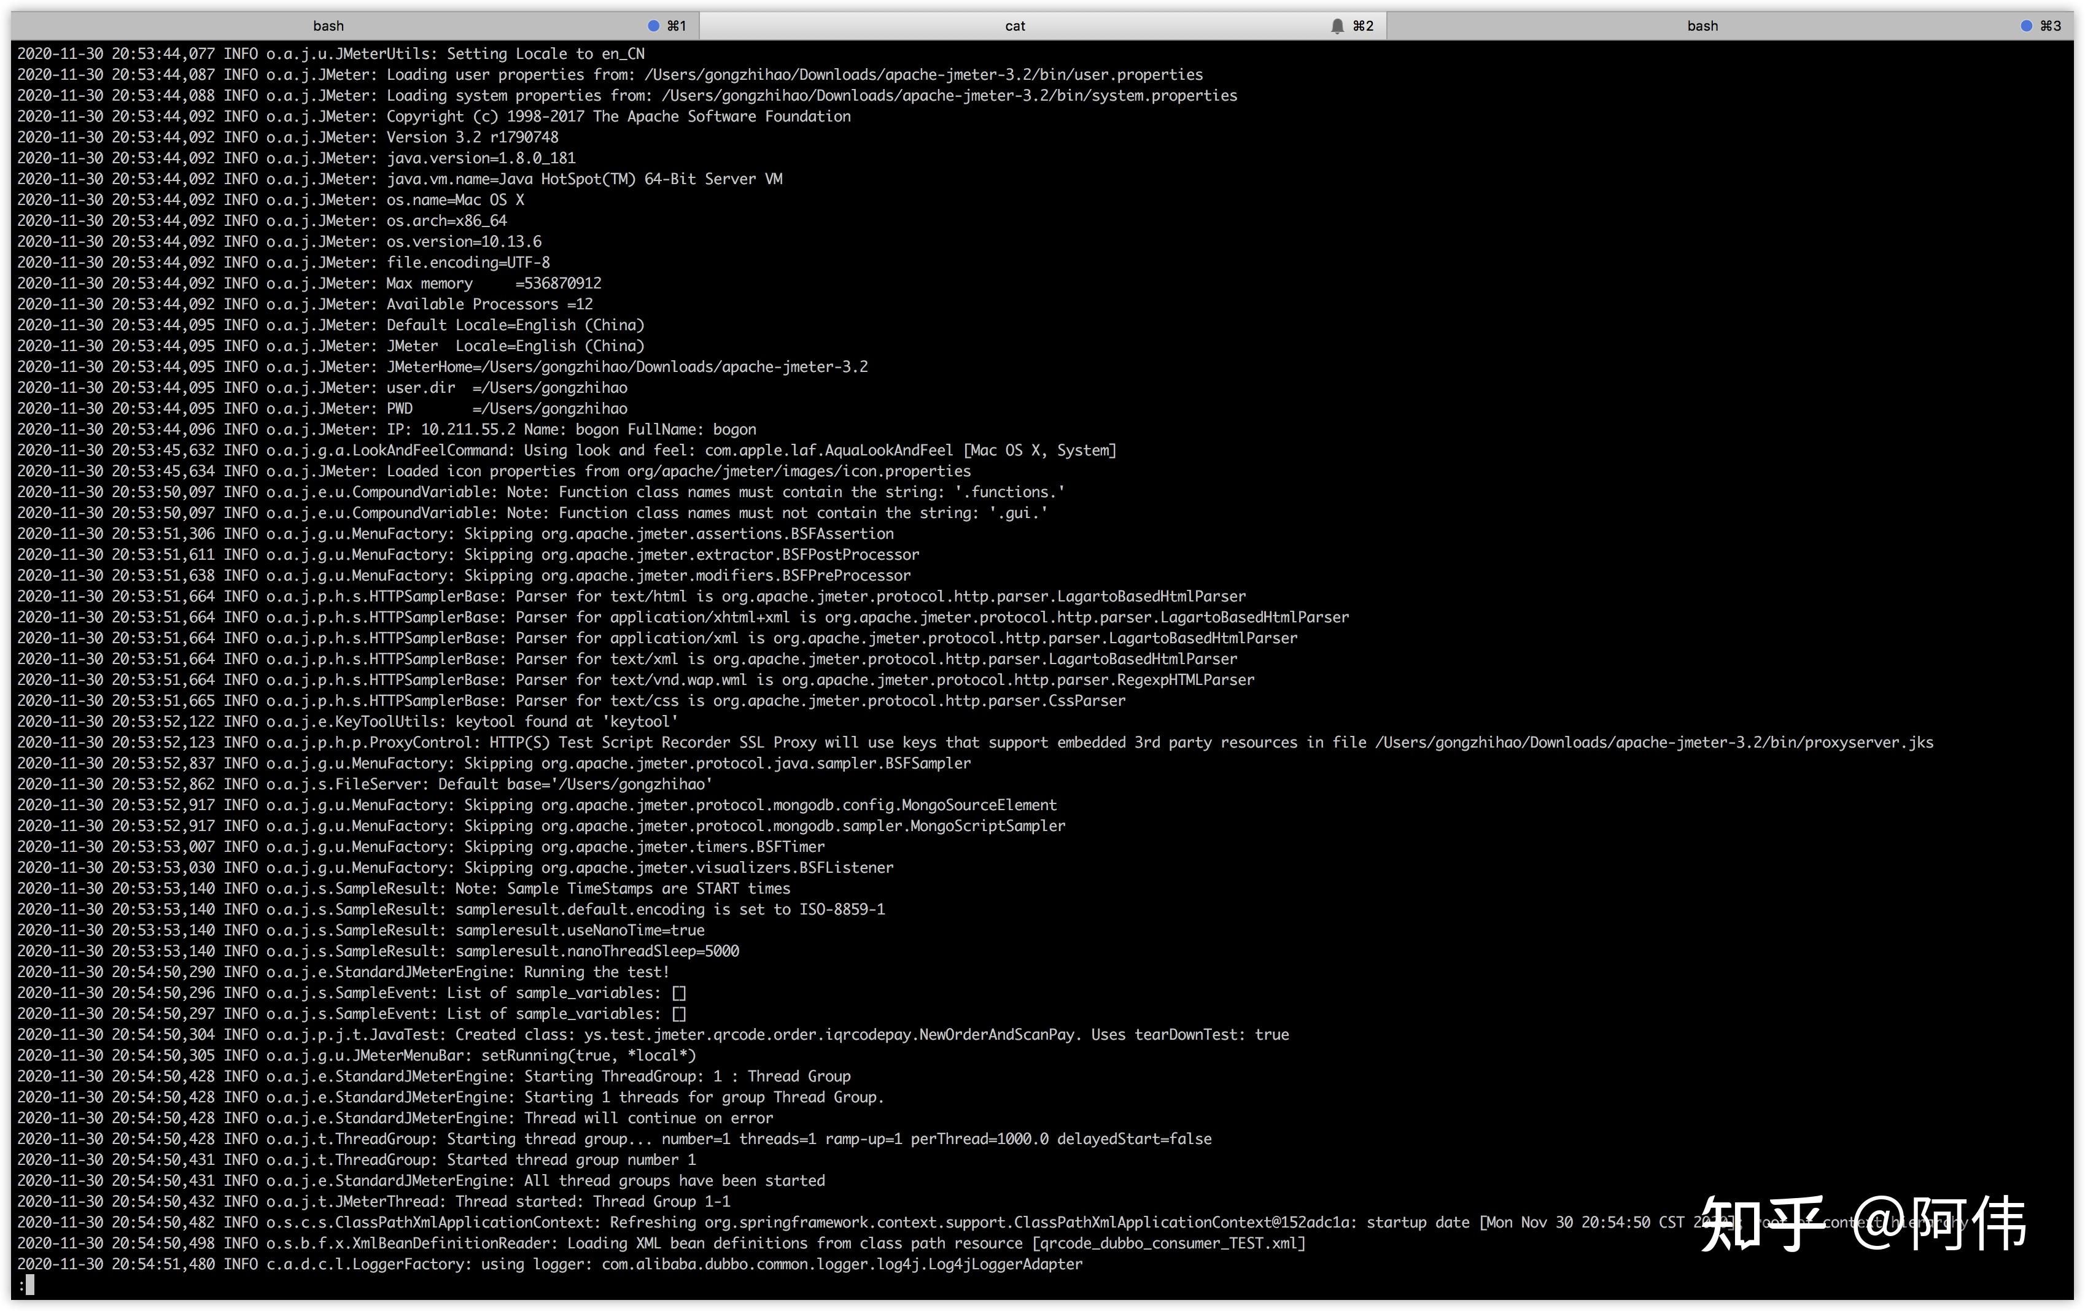Switch to the cat tab
Viewport: 2085px width, 1311px height.
click(1042, 26)
